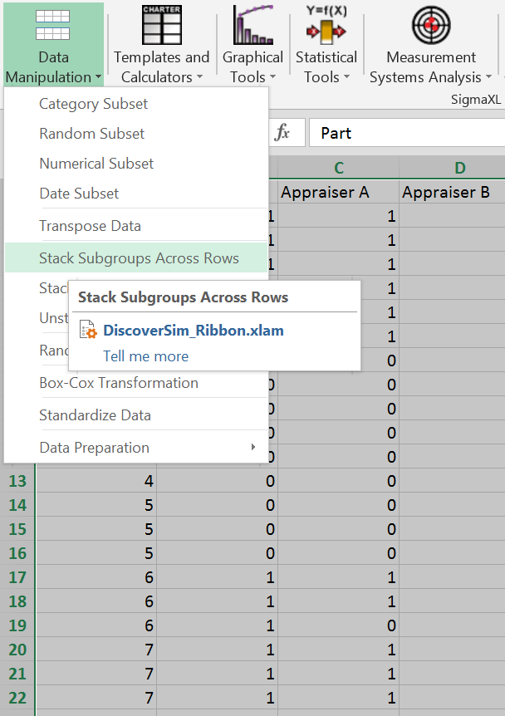Open the Tell me more link
The image size is (505, 716).
(x=145, y=356)
